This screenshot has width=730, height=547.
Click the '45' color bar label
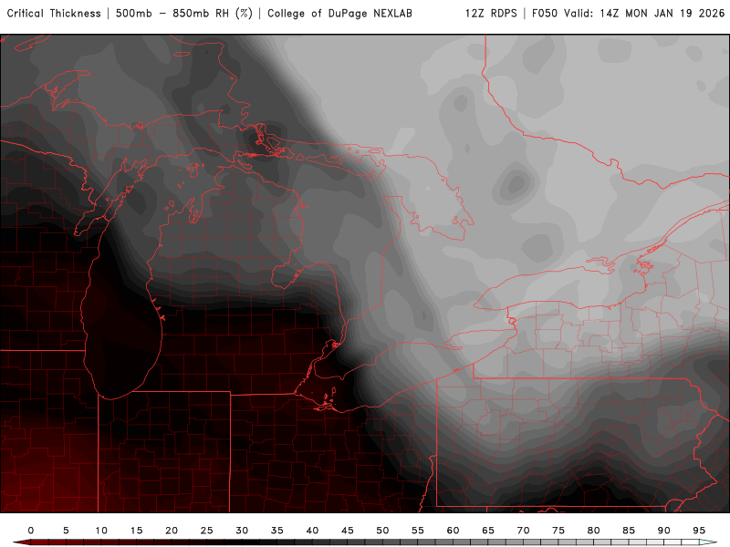pyautogui.click(x=348, y=531)
